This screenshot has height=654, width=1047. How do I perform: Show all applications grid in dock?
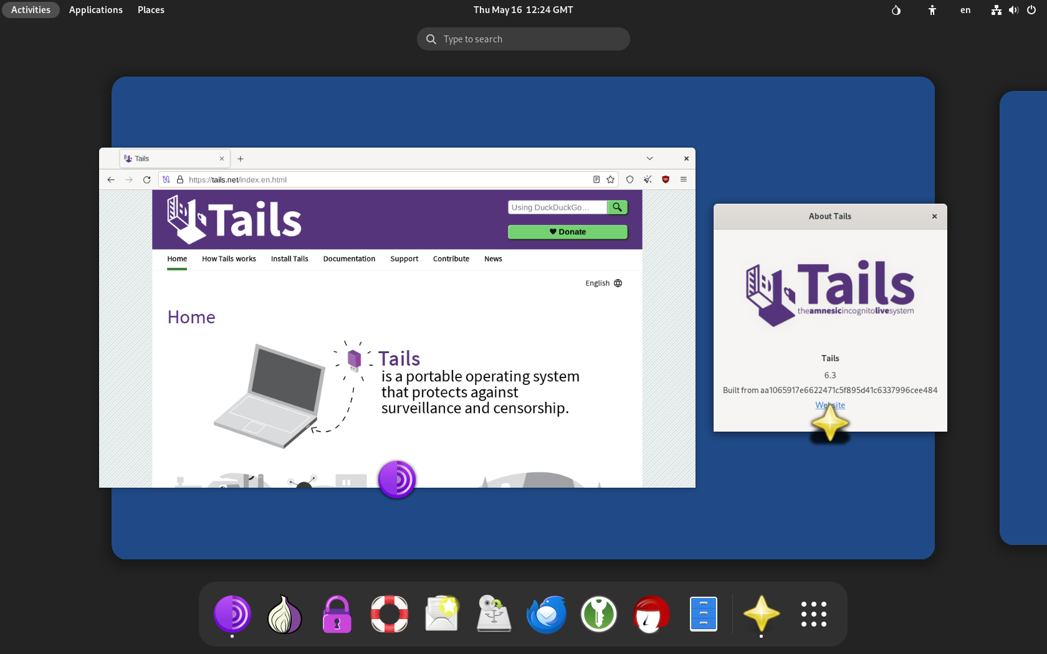[813, 614]
